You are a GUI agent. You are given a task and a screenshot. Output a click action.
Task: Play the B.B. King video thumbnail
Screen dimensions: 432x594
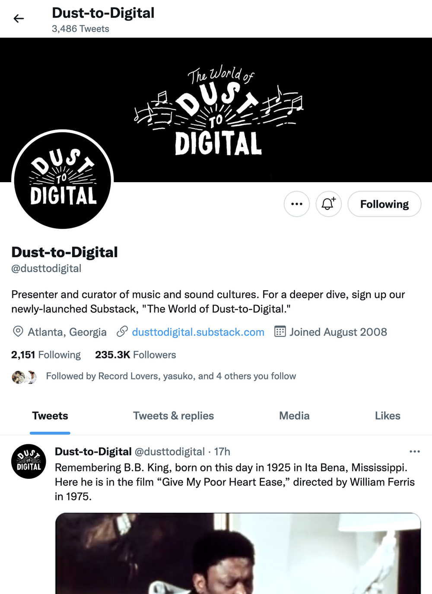(238, 553)
